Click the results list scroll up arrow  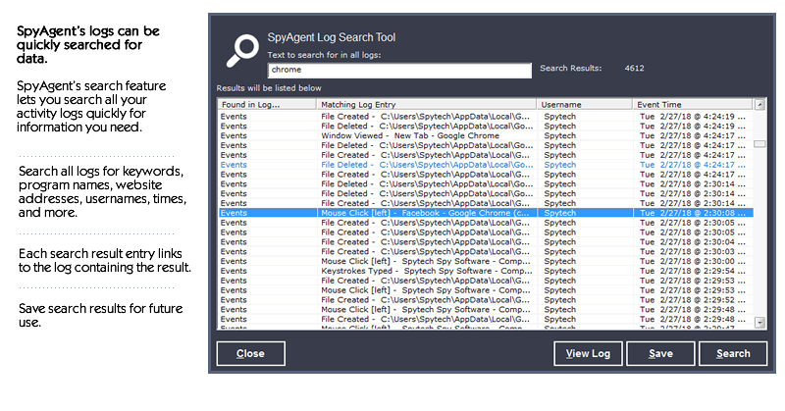tap(759, 105)
